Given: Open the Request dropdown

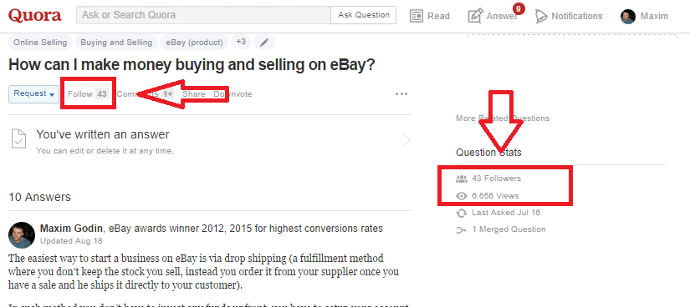Looking at the screenshot, I should [33, 94].
